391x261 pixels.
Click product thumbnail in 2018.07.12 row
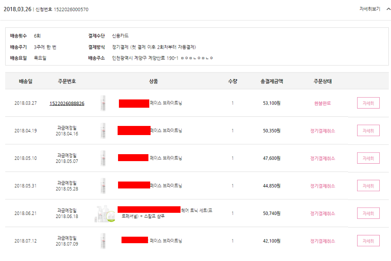103,241
